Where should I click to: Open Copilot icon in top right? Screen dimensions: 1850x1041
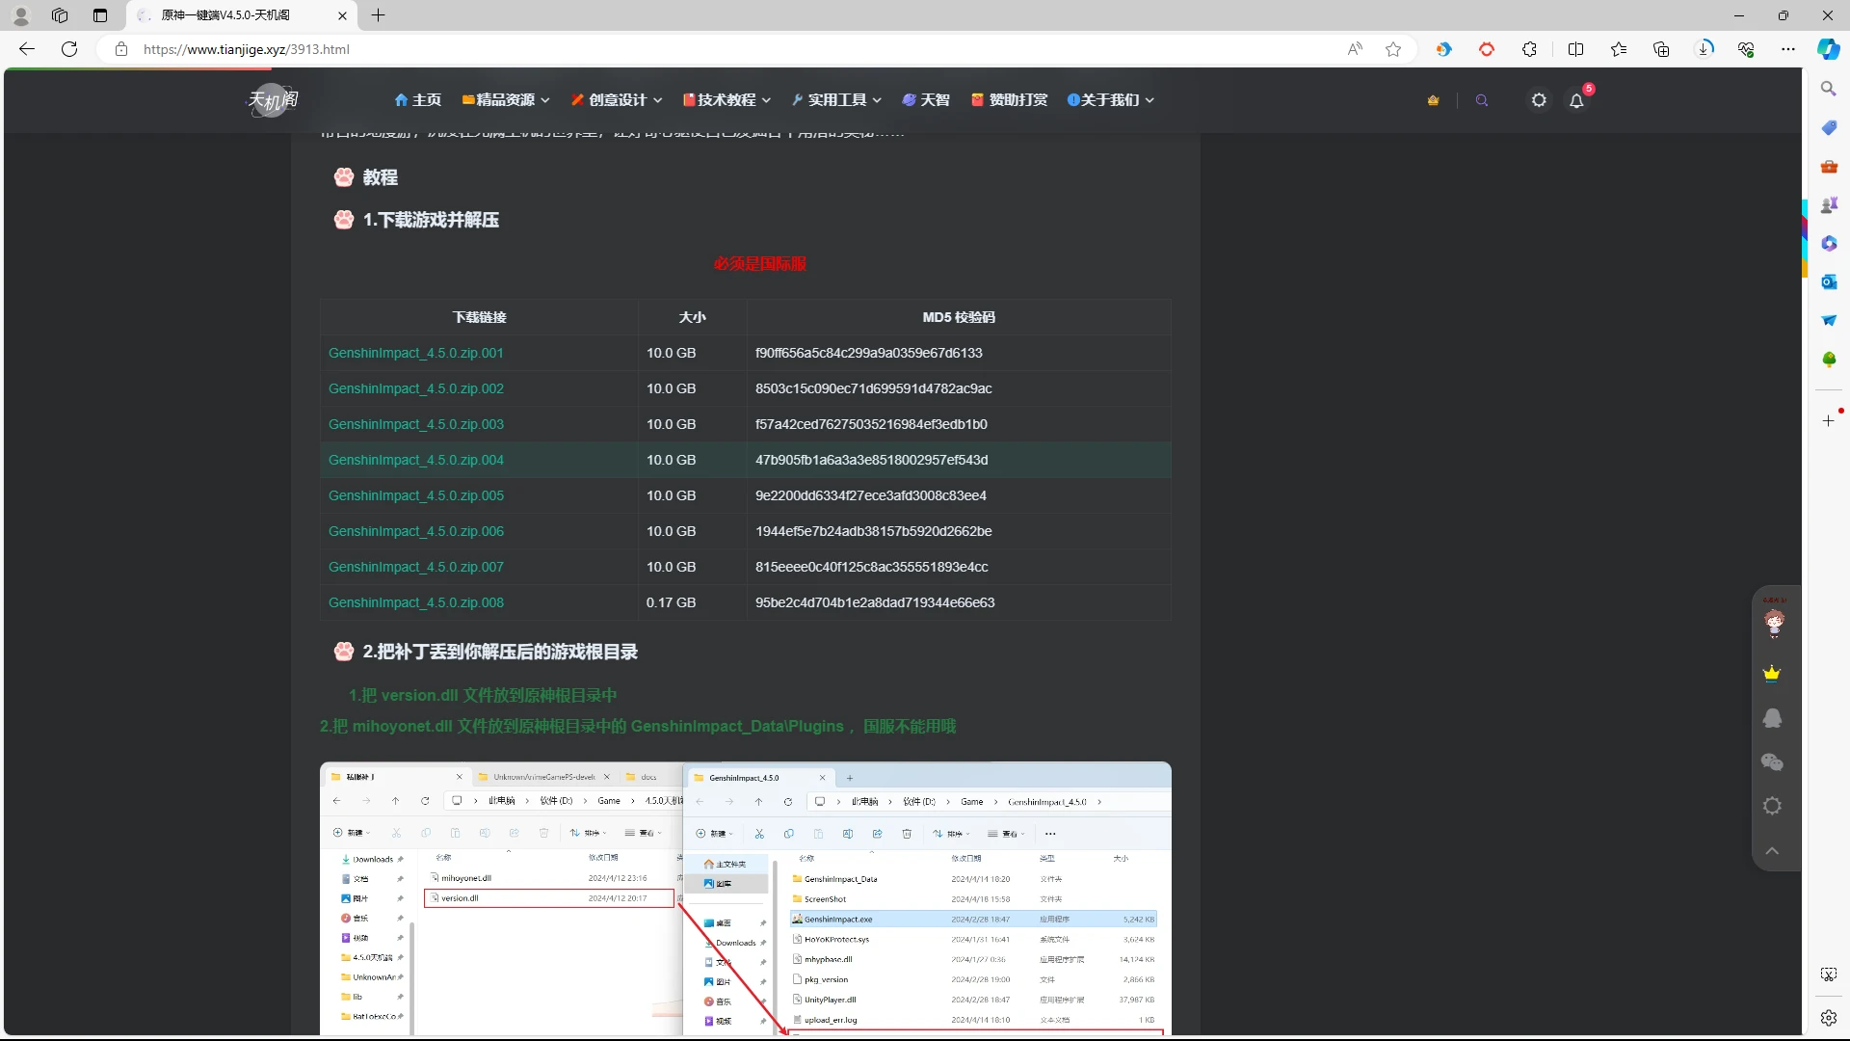(1828, 49)
